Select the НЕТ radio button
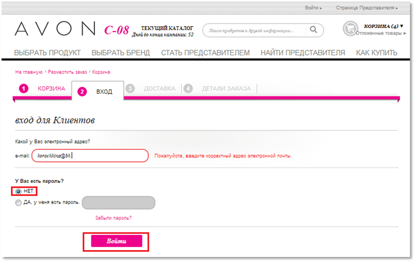 click(x=18, y=191)
